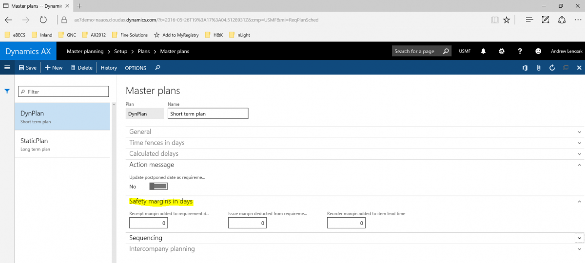Screen dimensions: 585x263
Task: Click the browser address bar URL
Action: 196,20
